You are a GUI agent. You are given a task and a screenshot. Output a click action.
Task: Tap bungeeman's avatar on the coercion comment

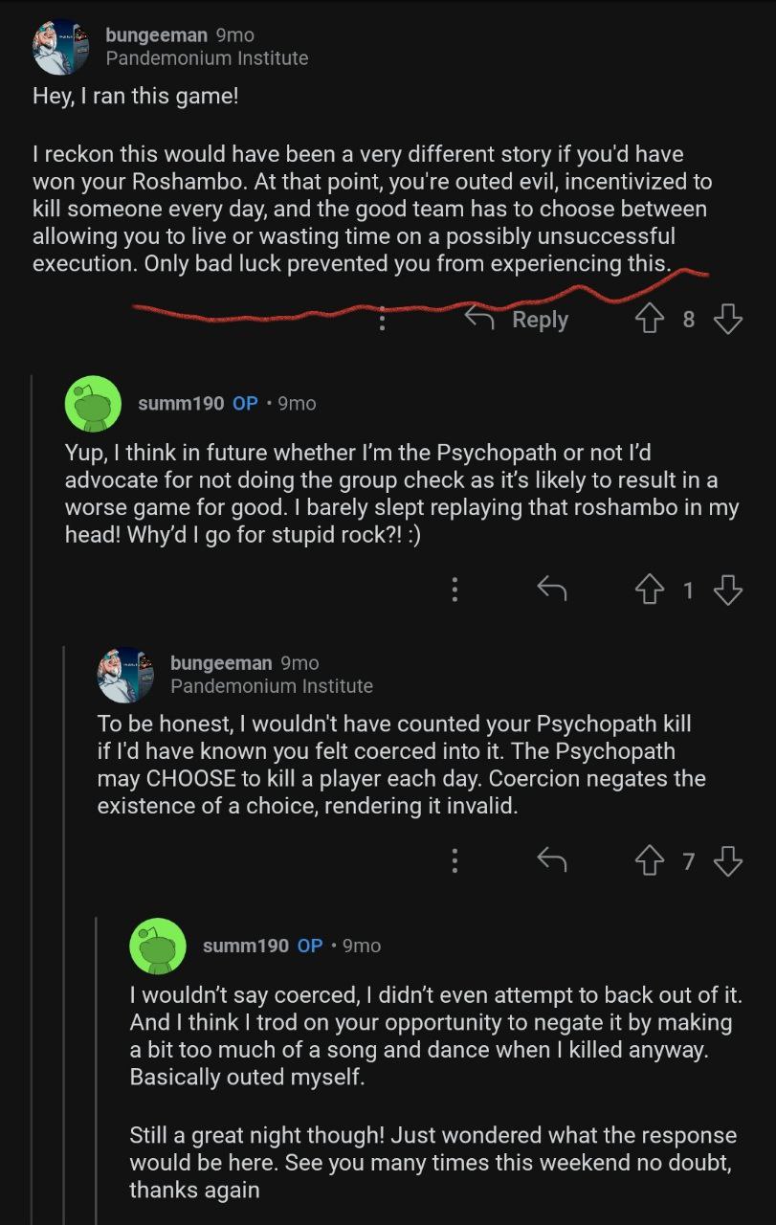coord(125,674)
